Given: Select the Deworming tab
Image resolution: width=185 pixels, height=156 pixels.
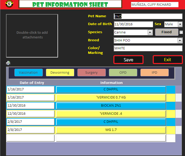Looking at the screenshot, I should tap(60, 72).
